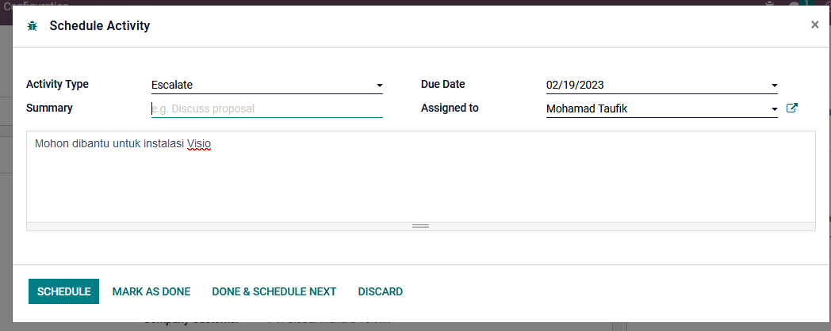Click the Activity Type label
The width and height of the screenshot is (831, 331).
point(57,84)
